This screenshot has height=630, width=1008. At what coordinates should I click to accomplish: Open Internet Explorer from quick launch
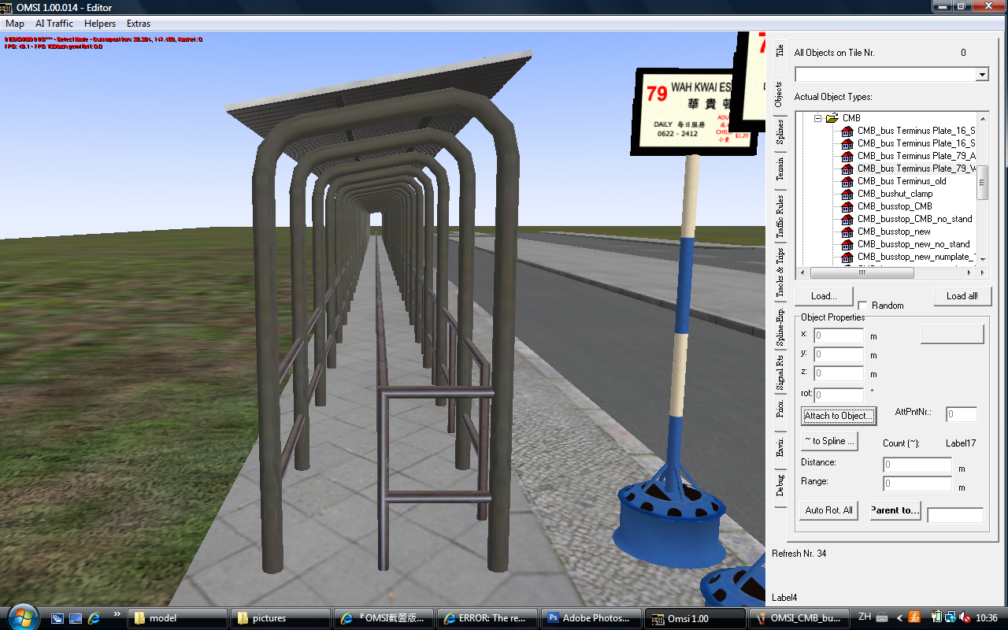(x=94, y=618)
